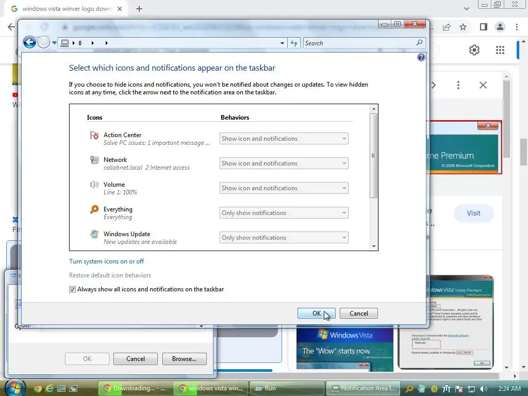Expand Chrome's tab search chevron
This screenshot has width=528, height=396.
(x=466, y=9)
